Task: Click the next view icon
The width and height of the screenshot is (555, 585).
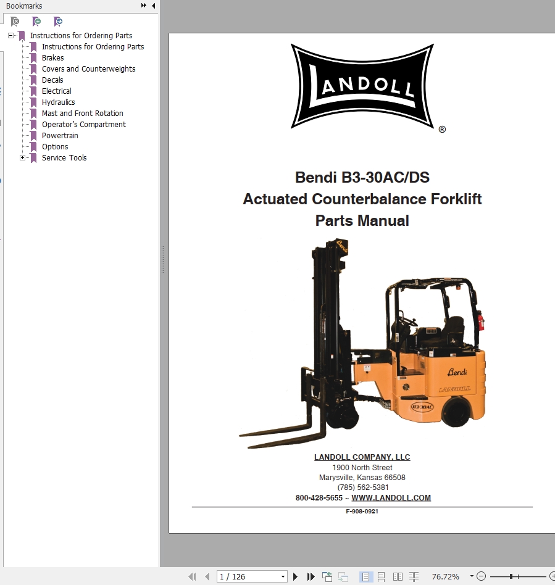Action: (343, 577)
